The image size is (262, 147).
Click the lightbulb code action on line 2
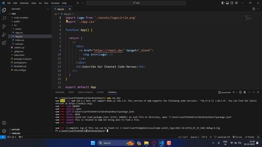(x=67, y=21)
